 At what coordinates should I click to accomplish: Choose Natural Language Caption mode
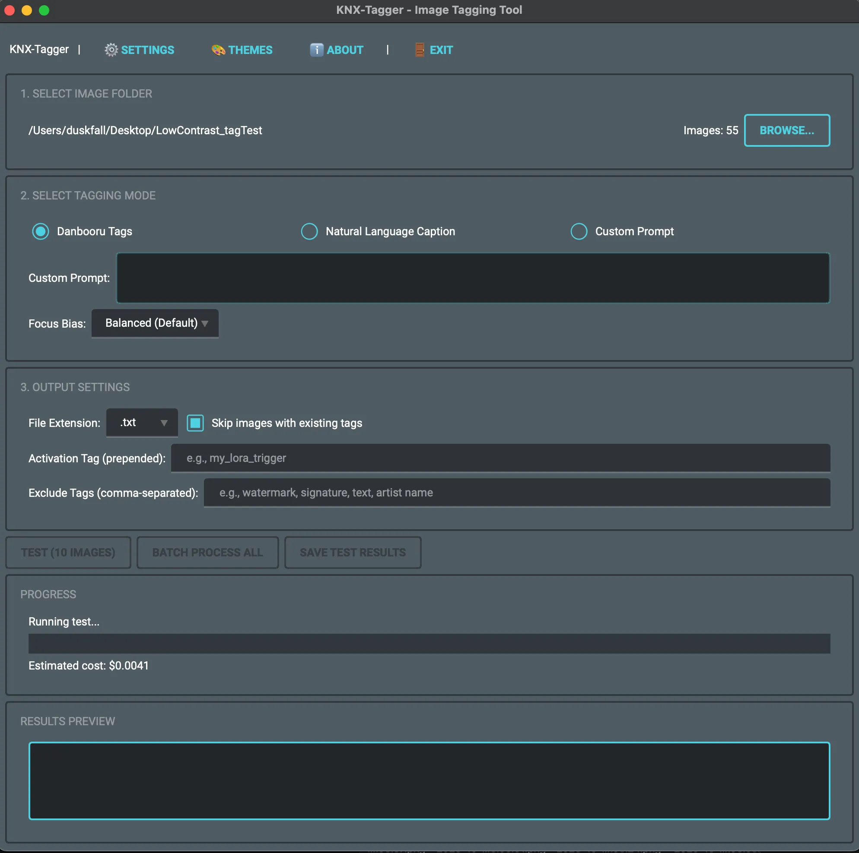coord(309,231)
